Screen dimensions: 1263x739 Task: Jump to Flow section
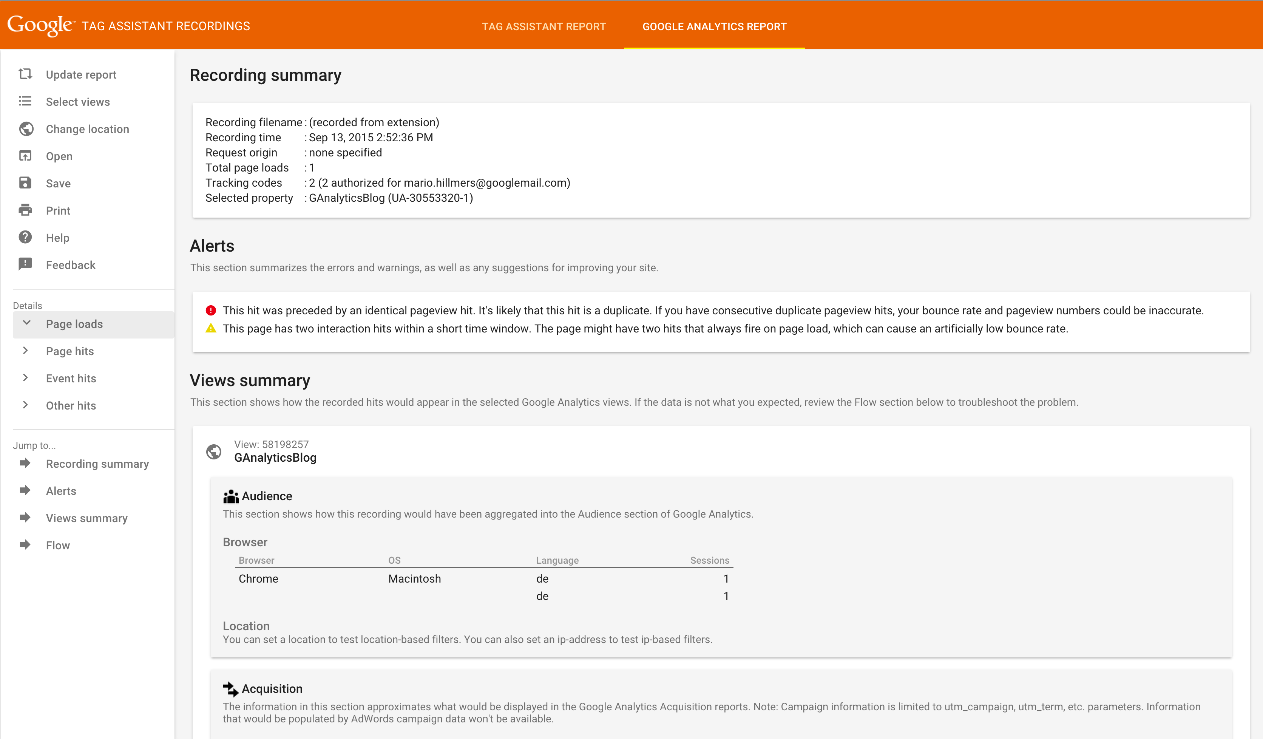tap(58, 545)
